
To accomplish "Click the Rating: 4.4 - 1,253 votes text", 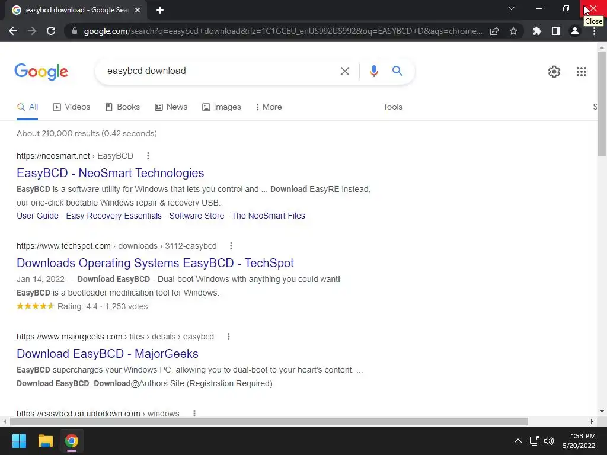I will (103, 306).
